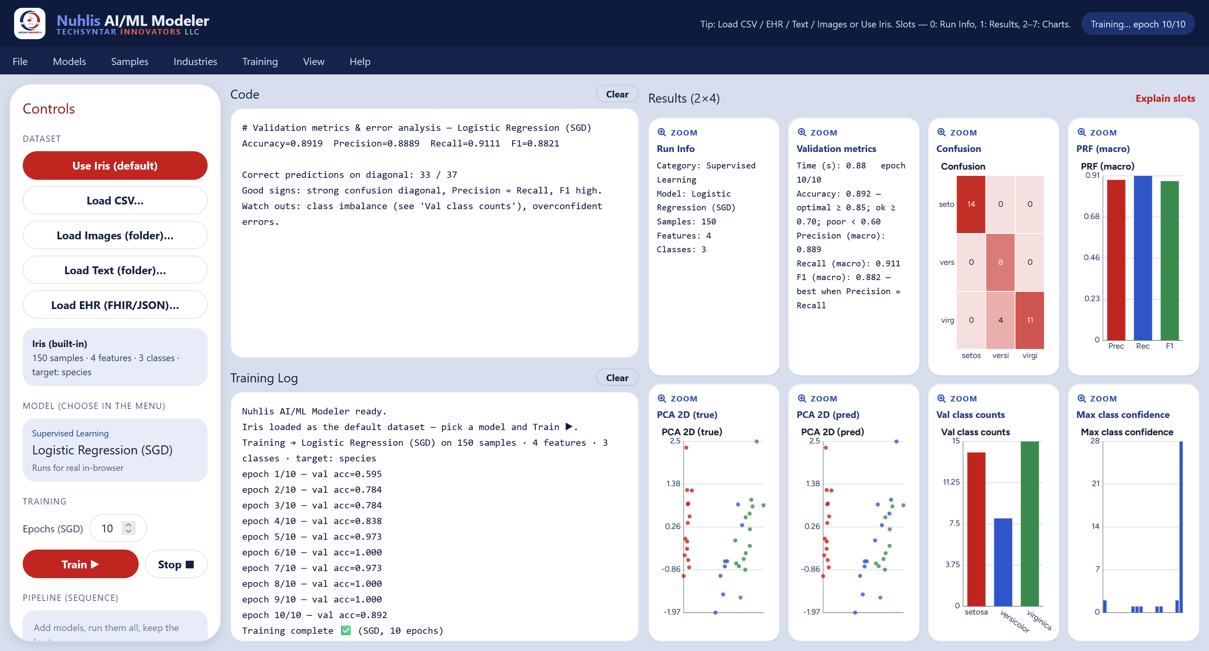This screenshot has height=651, width=1209.
Task: Open the Industries menu
Action: [195, 61]
